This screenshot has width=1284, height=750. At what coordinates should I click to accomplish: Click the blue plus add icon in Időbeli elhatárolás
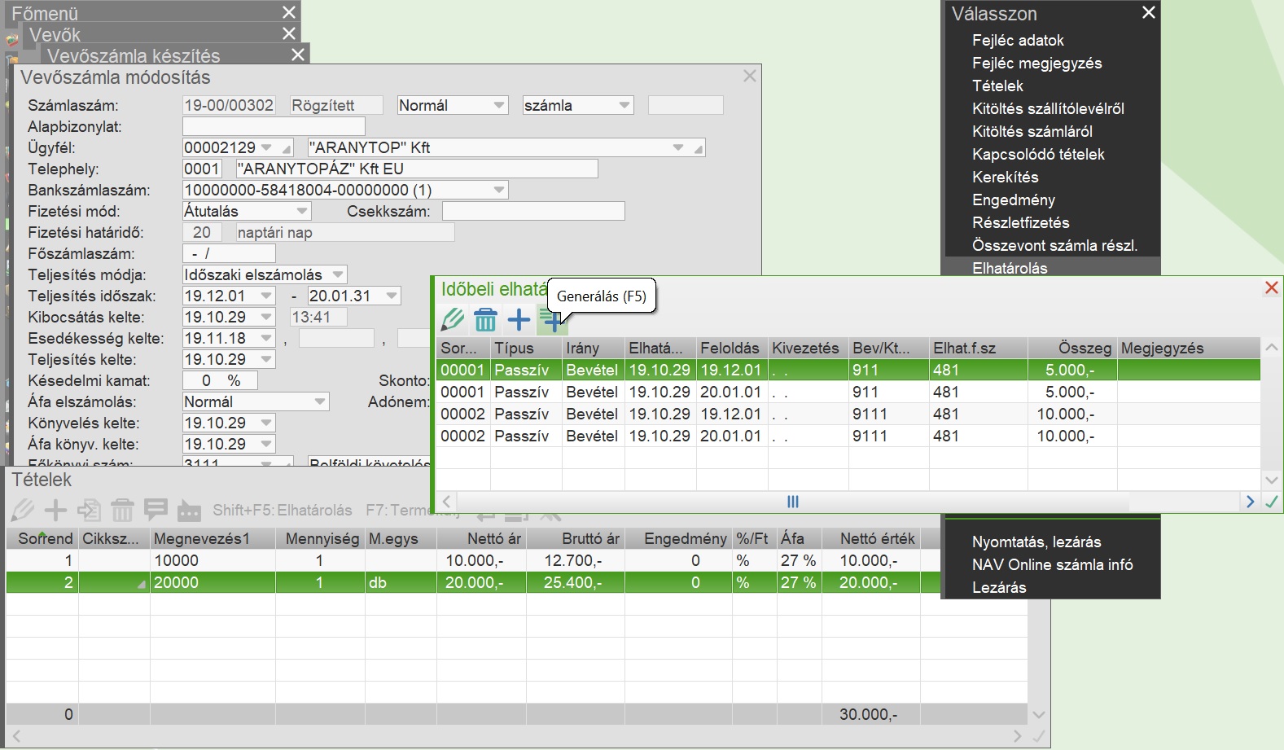pos(519,320)
